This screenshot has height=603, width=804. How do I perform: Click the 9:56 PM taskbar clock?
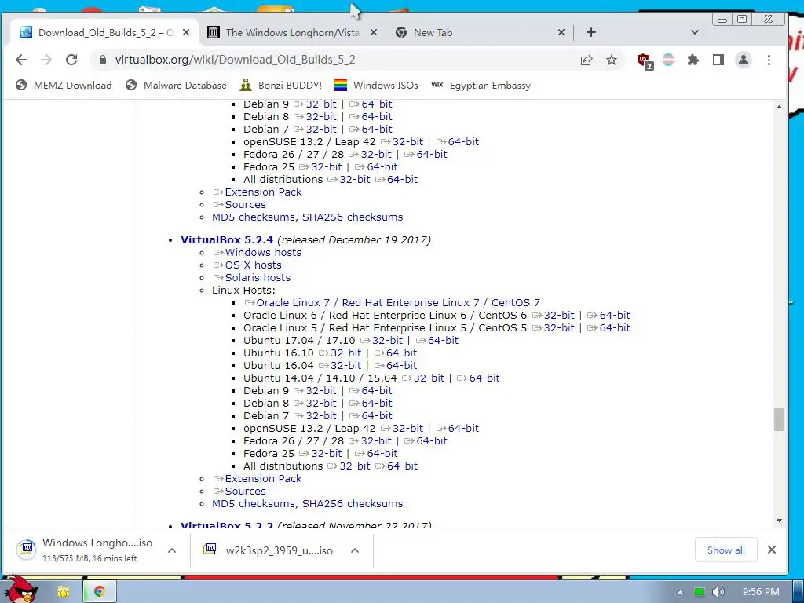pos(760,592)
